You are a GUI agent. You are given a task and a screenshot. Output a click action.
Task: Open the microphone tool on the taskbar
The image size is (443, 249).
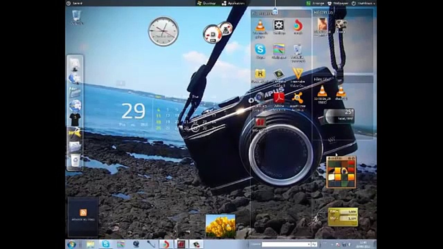point(151,245)
